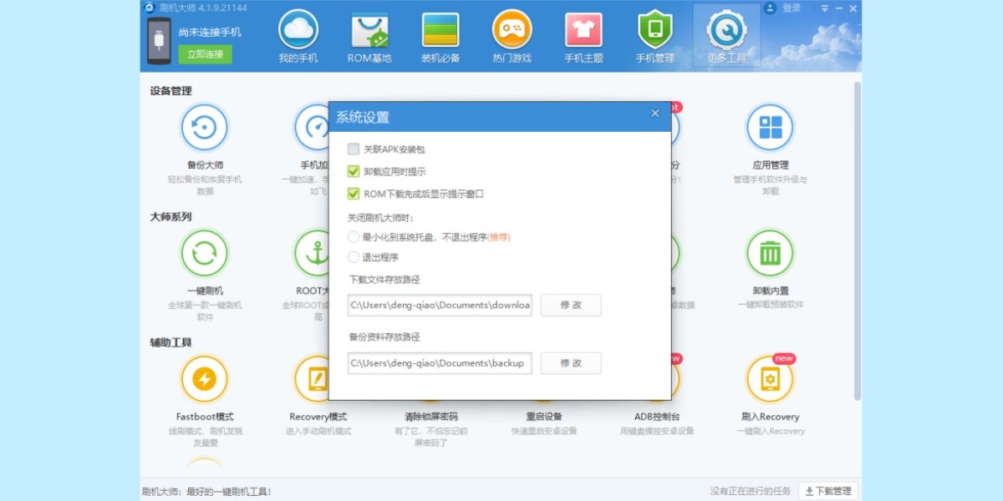Close the 系统设置 dialog

coord(655,114)
